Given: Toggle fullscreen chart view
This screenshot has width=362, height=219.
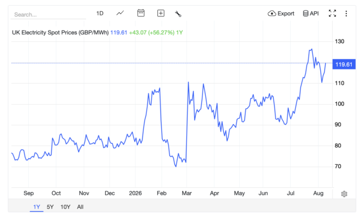Looking at the screenshot, I should 332,13.
